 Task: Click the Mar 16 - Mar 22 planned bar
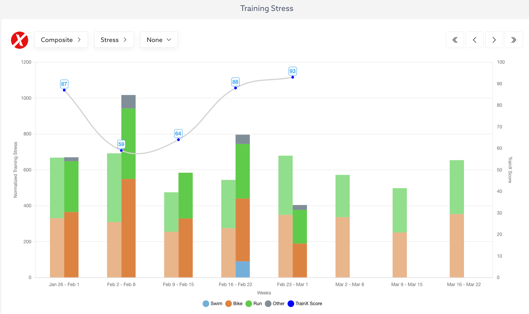[x=457, y=219]
